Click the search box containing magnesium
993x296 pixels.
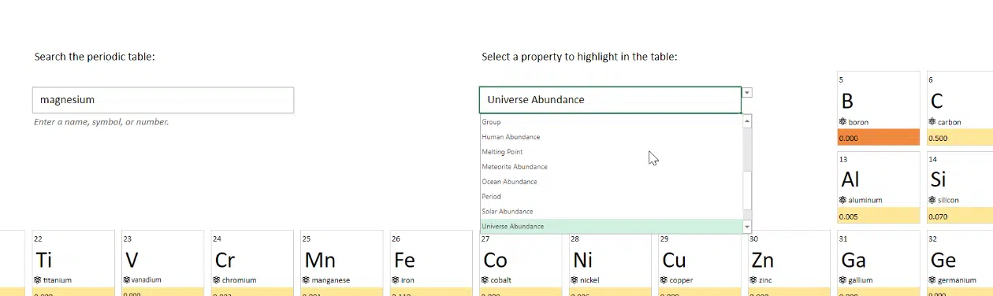tap(163, 100)
